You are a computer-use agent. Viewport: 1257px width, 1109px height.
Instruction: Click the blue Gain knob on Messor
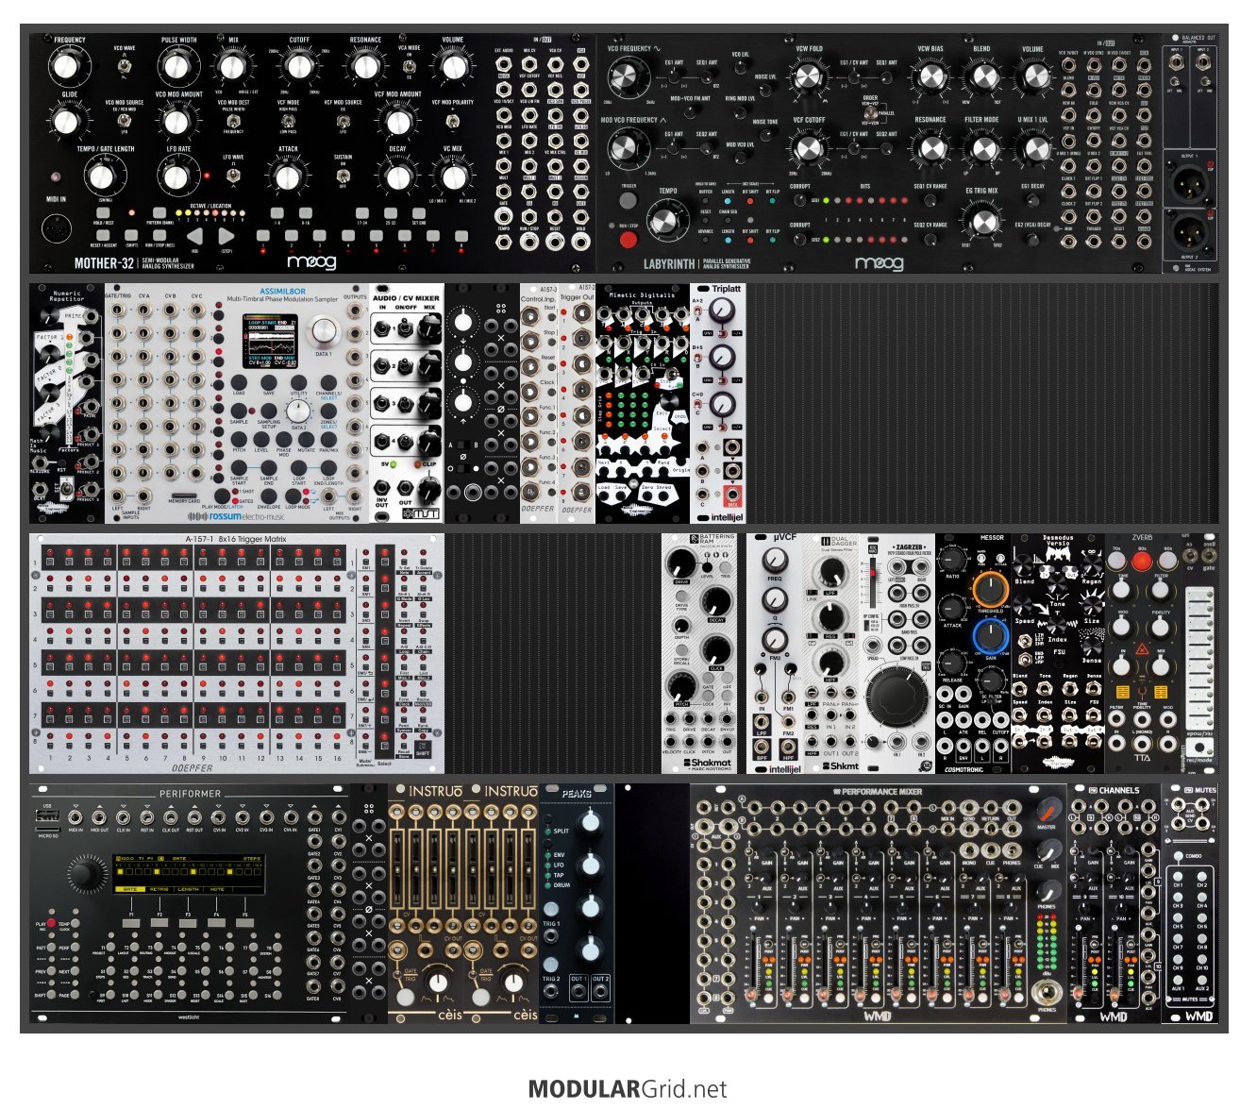pyautogui.click(x=990, y=637)
